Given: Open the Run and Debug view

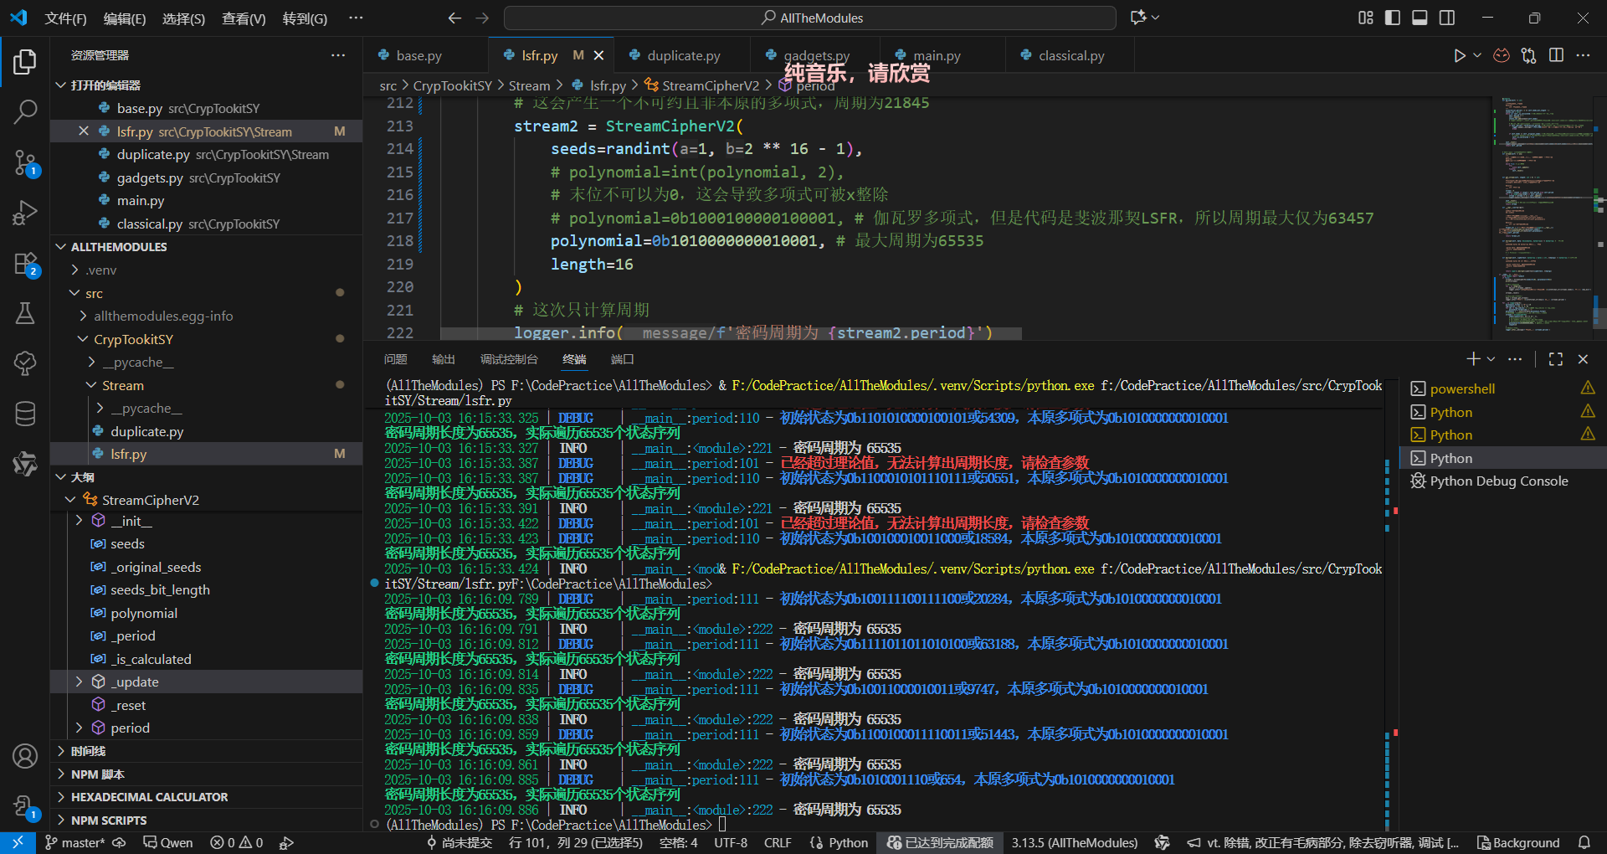Looking at the screenshot, I should click(25, 213).
